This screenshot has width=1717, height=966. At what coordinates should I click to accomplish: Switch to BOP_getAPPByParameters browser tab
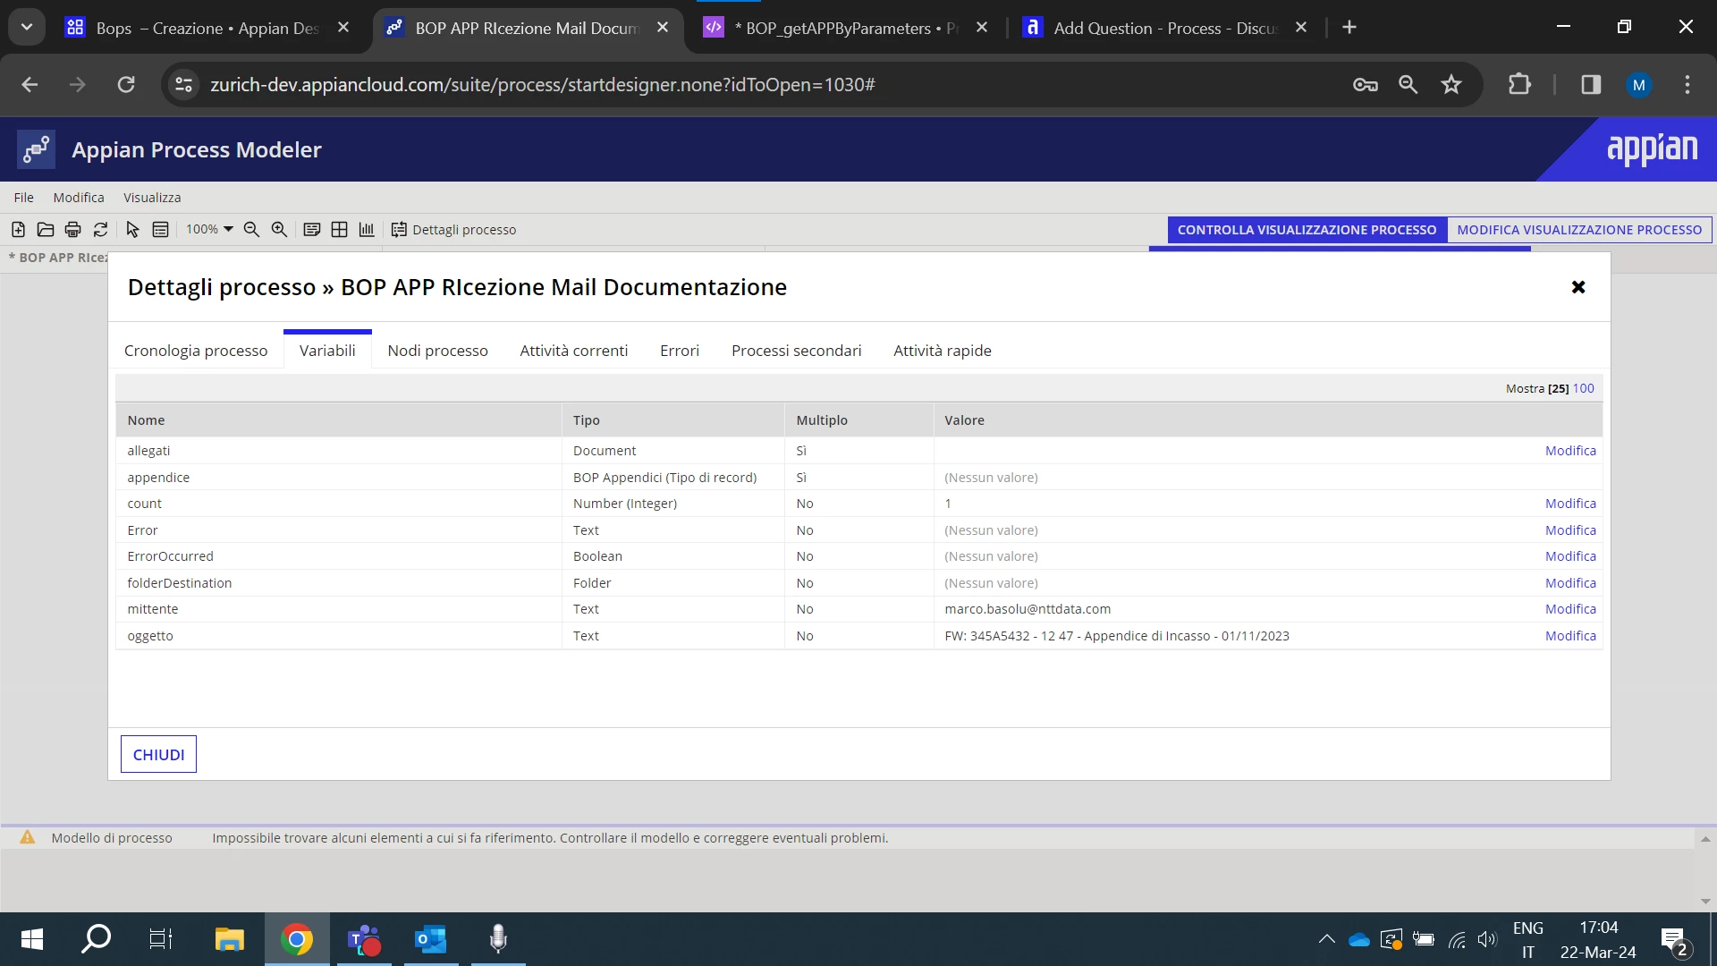(x=844, y=28)
